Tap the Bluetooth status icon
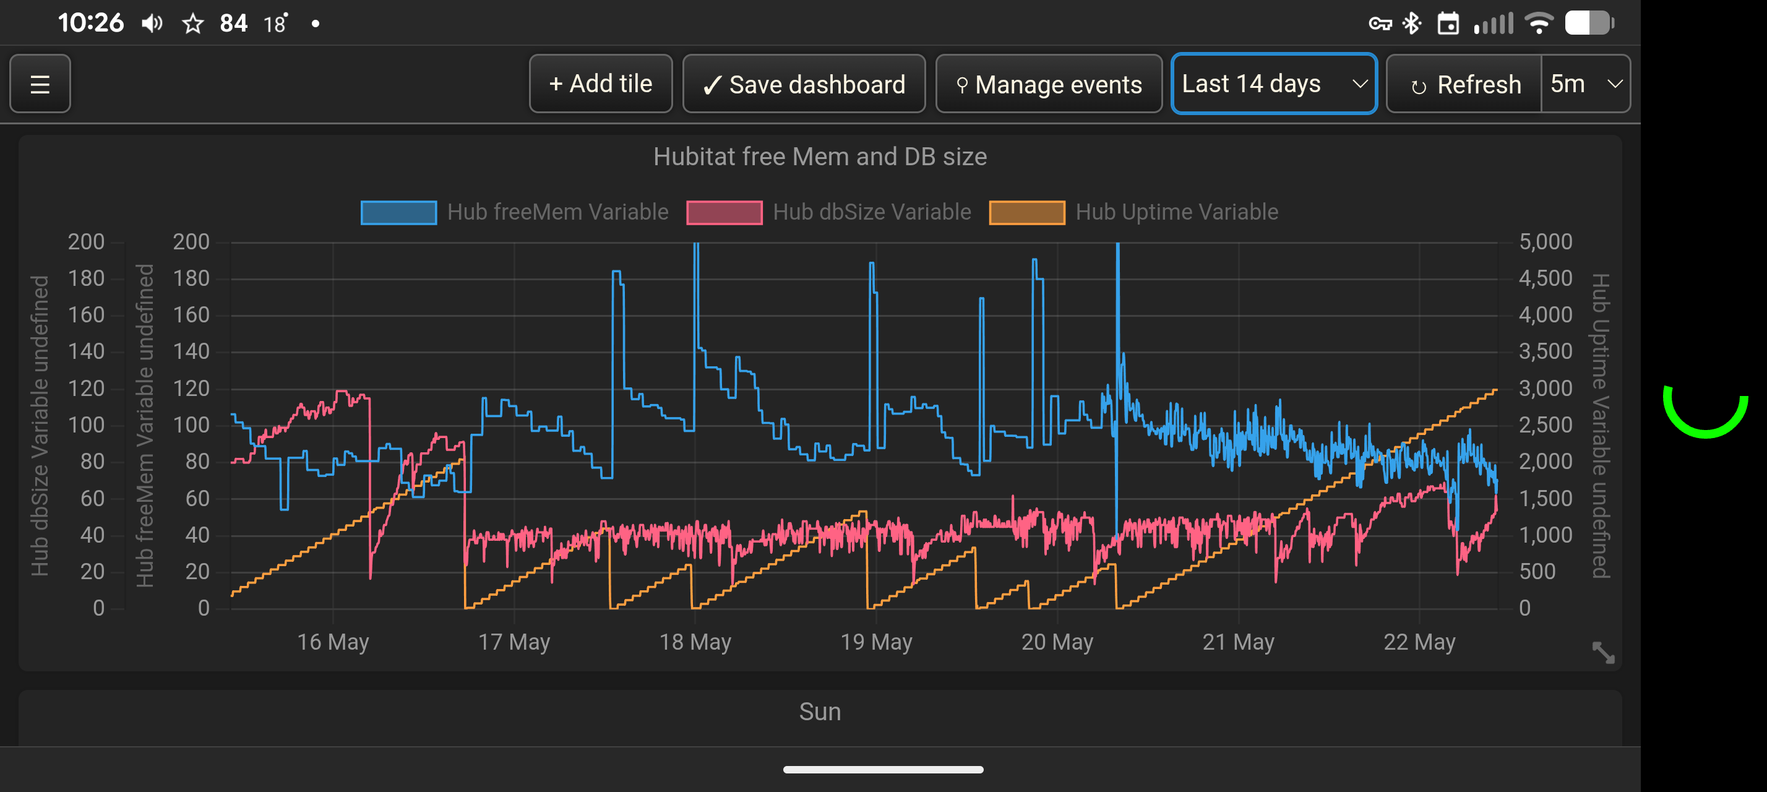Image resolution: width=1767 pixels, height=792 pixels. coord(1411,24)
